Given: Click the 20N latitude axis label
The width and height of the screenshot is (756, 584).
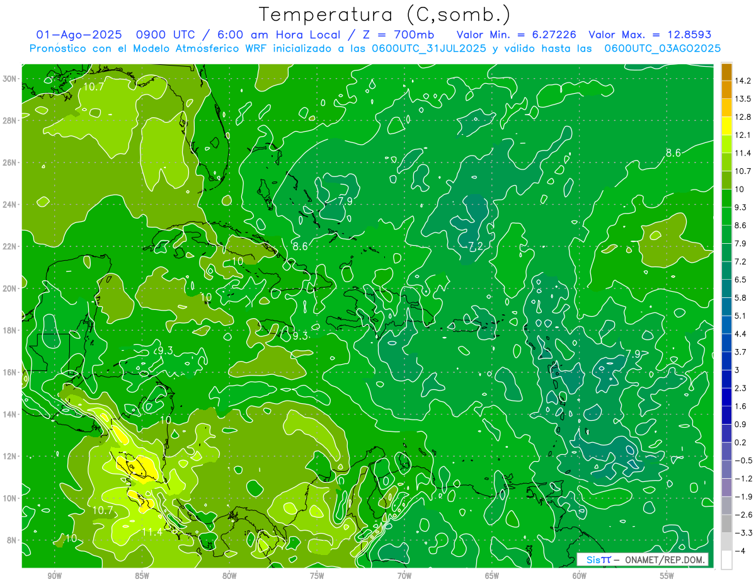Looking at the screenshot, I should tap(10, 289).
